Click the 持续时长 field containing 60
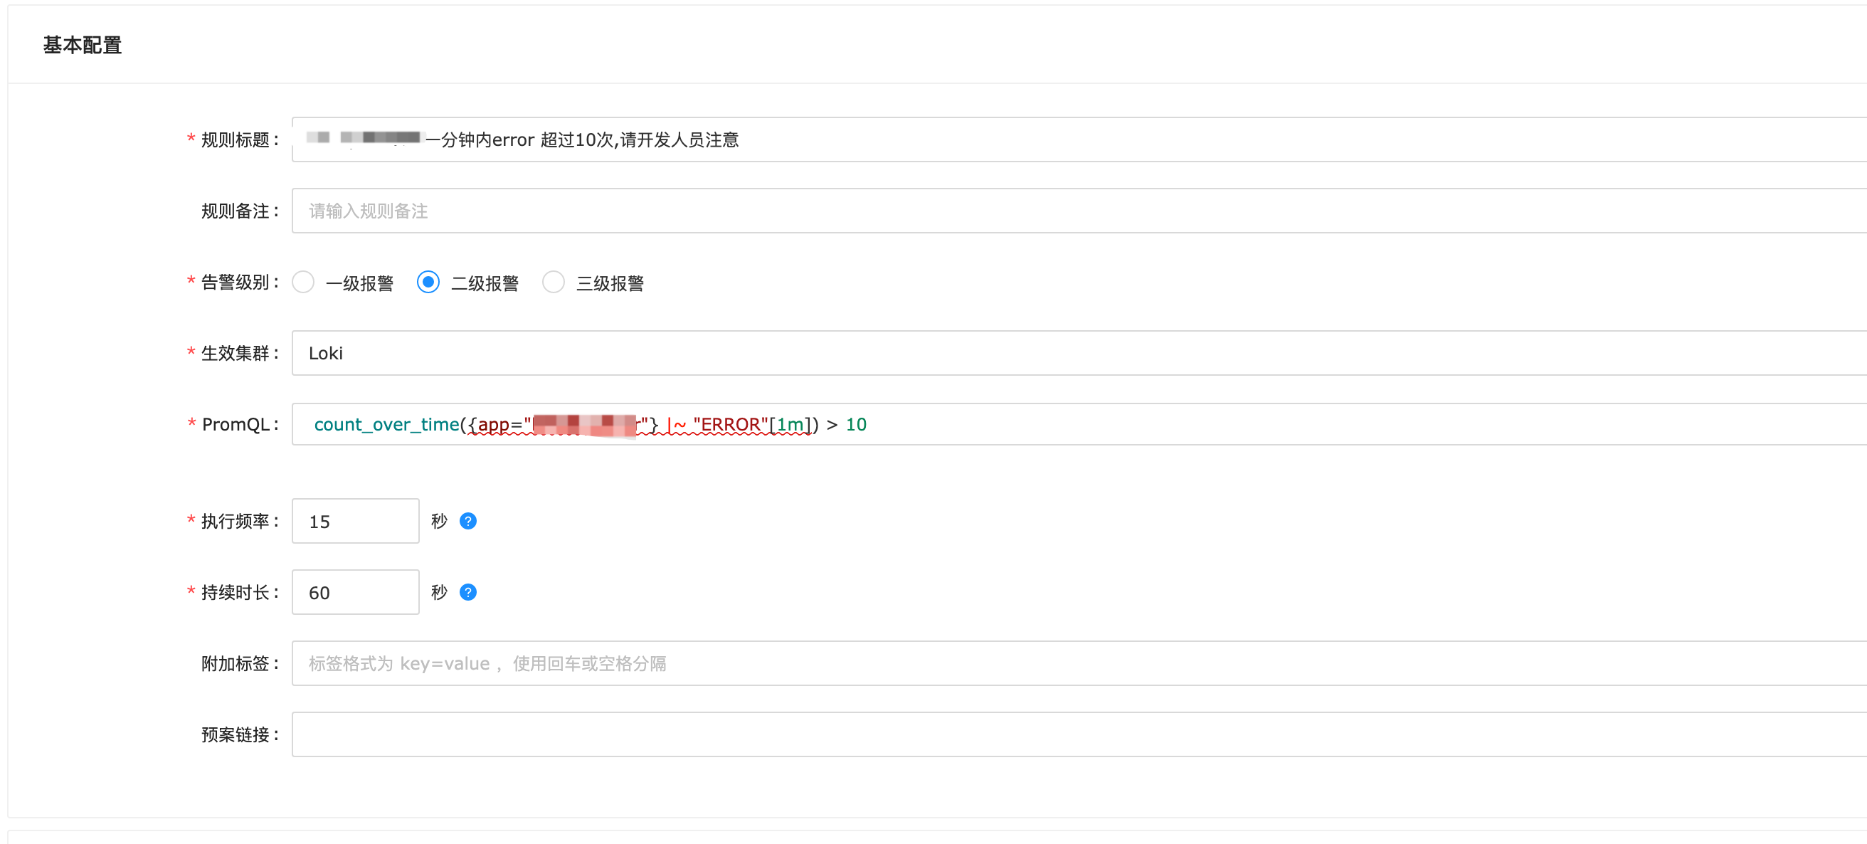This screenshot has width=1867, height=844. [355, 592]
